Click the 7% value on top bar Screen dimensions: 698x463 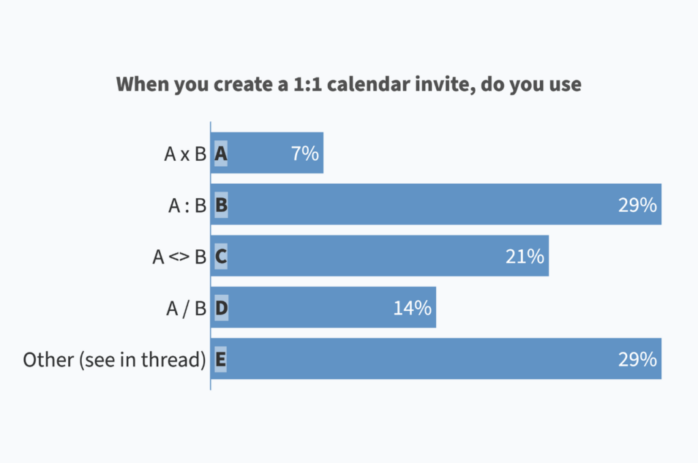305,153
